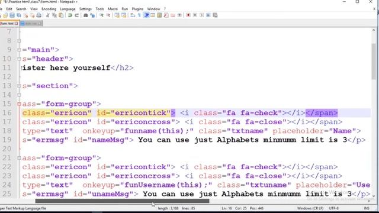Click the Save Recorded Macro icon
Screen dimensions: 379x213
[x=215, y=15]
